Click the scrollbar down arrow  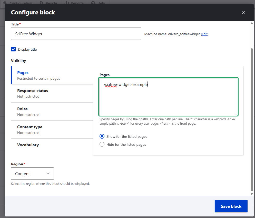(252, 194)
